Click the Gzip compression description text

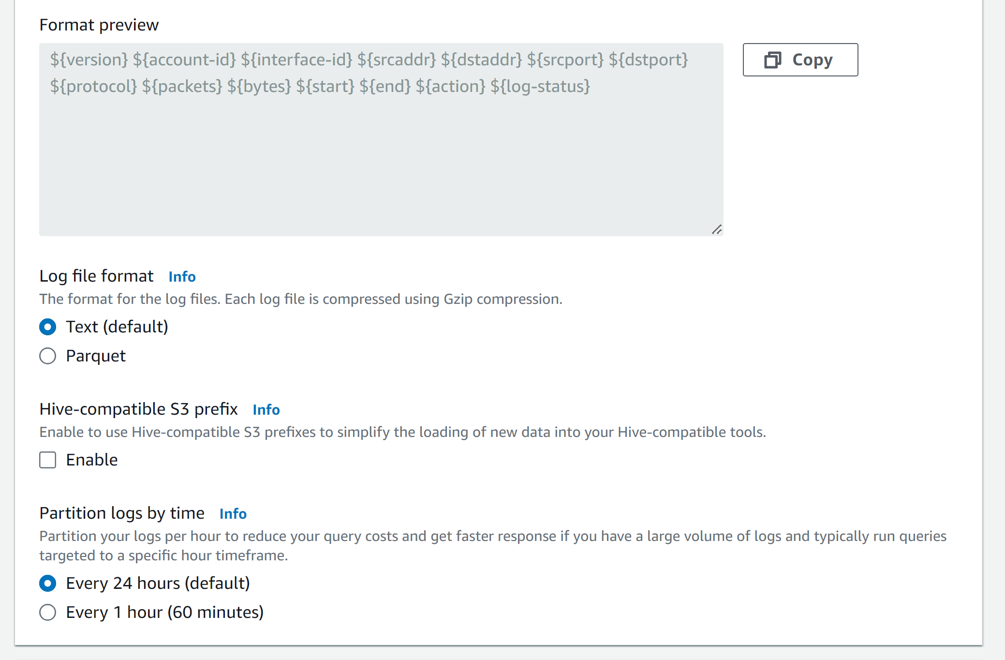(x=300, y=300)
